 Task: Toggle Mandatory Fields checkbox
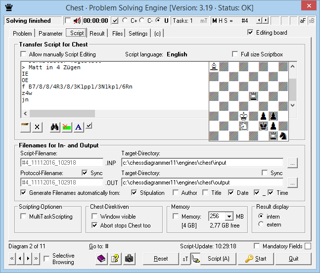pyautogui.click(x=257, y=246)
